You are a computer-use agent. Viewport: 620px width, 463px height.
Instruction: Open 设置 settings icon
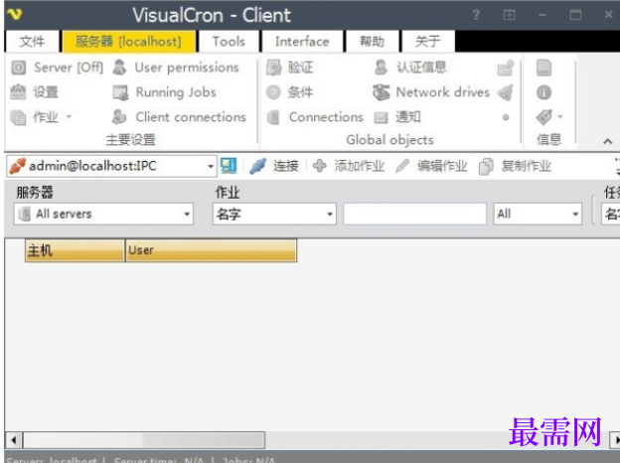(18, 92)
